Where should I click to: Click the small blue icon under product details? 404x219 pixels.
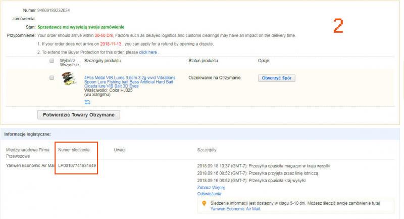click(87, 102)
